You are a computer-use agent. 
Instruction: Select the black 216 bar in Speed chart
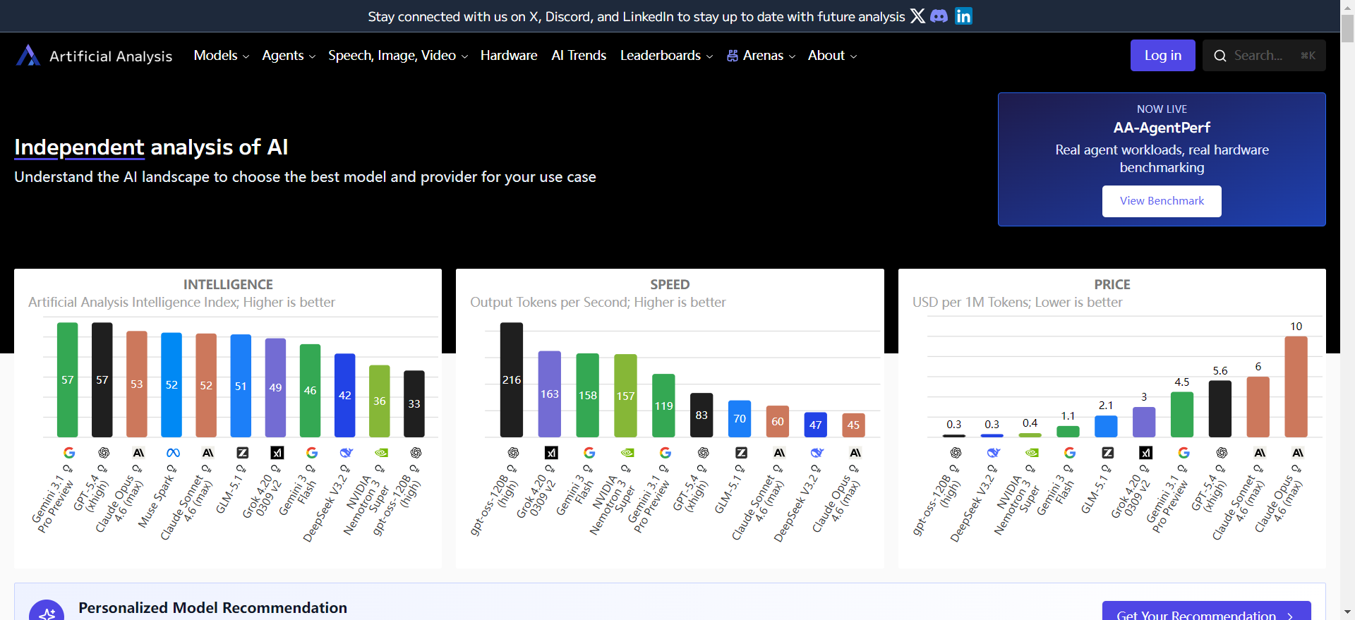pyautogui.click(x=512, y=379)
